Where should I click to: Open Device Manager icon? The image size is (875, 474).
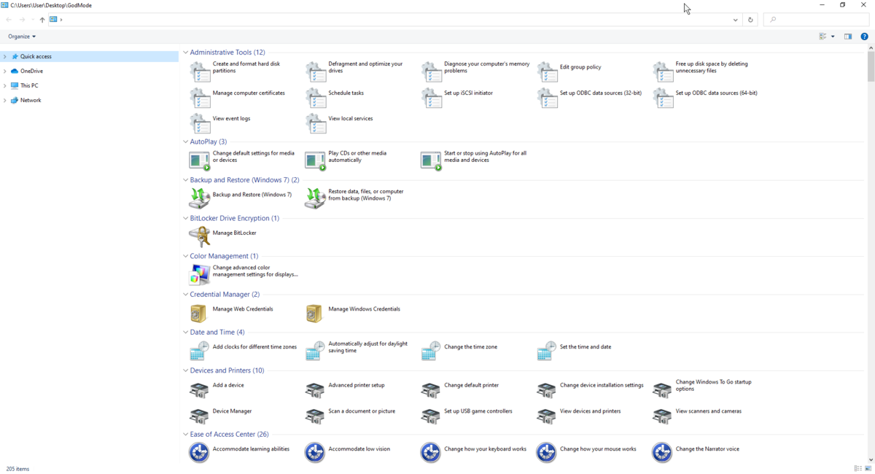[x=199, y=416]
